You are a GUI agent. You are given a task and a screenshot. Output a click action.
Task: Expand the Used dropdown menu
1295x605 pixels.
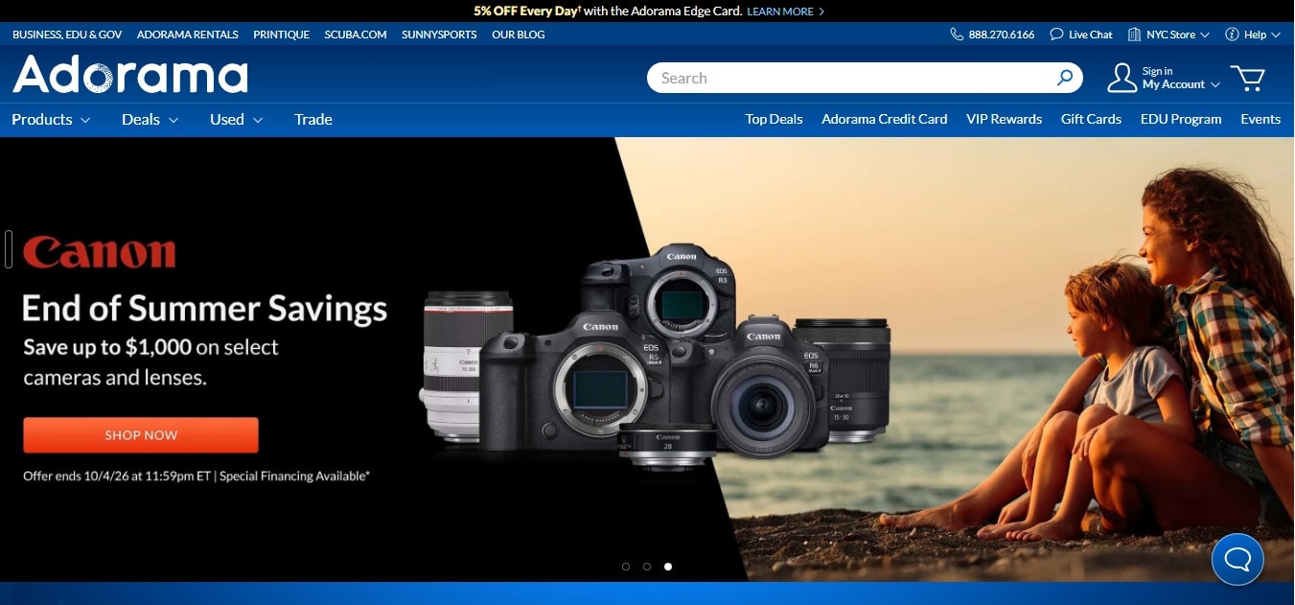click(237, 120)
